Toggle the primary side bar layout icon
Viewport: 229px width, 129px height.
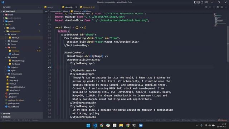coord(195,2)
